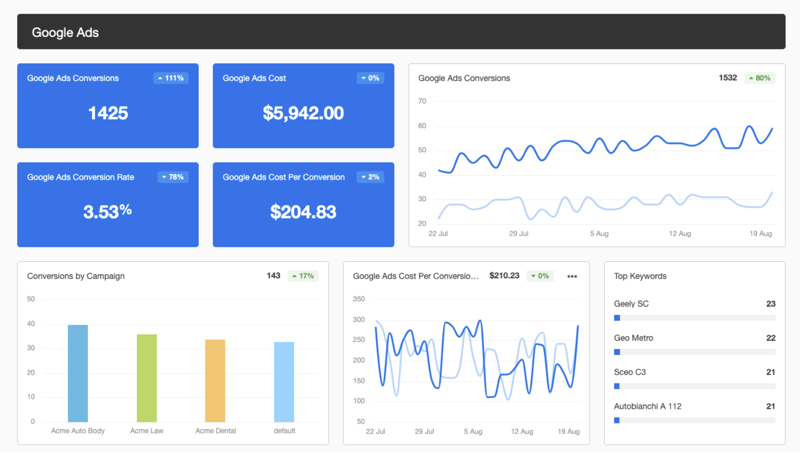
Task: Click the Google Ads header title
Action: pyautogui.click(x=66, y=32)
